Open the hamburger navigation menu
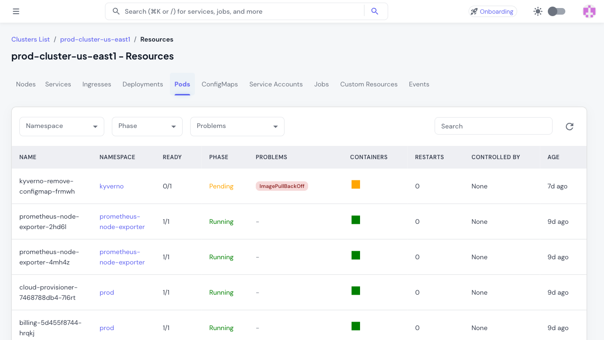604x340 pixels. pyautogui.click(x=16, y=11)
